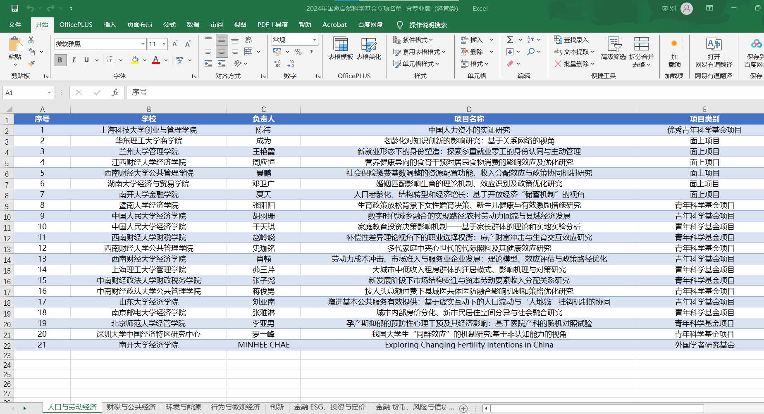The width and height of the screenshot is (764, 414).
Task: Toggle wrap text
Action: tap(248, 40)
